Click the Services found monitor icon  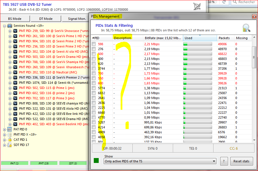tap(10, 26)
